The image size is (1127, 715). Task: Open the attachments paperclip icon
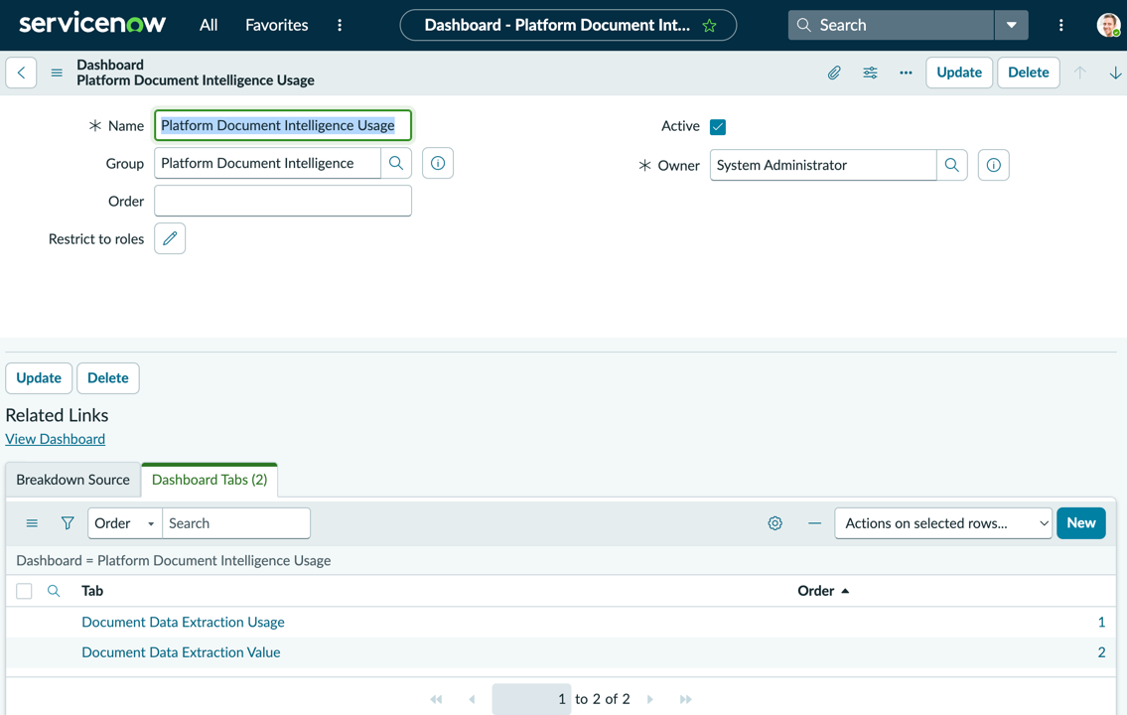834,72
